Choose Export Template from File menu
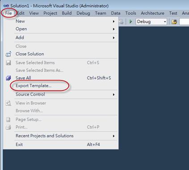 34,86
